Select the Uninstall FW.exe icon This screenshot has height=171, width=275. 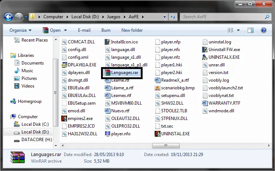205,50
